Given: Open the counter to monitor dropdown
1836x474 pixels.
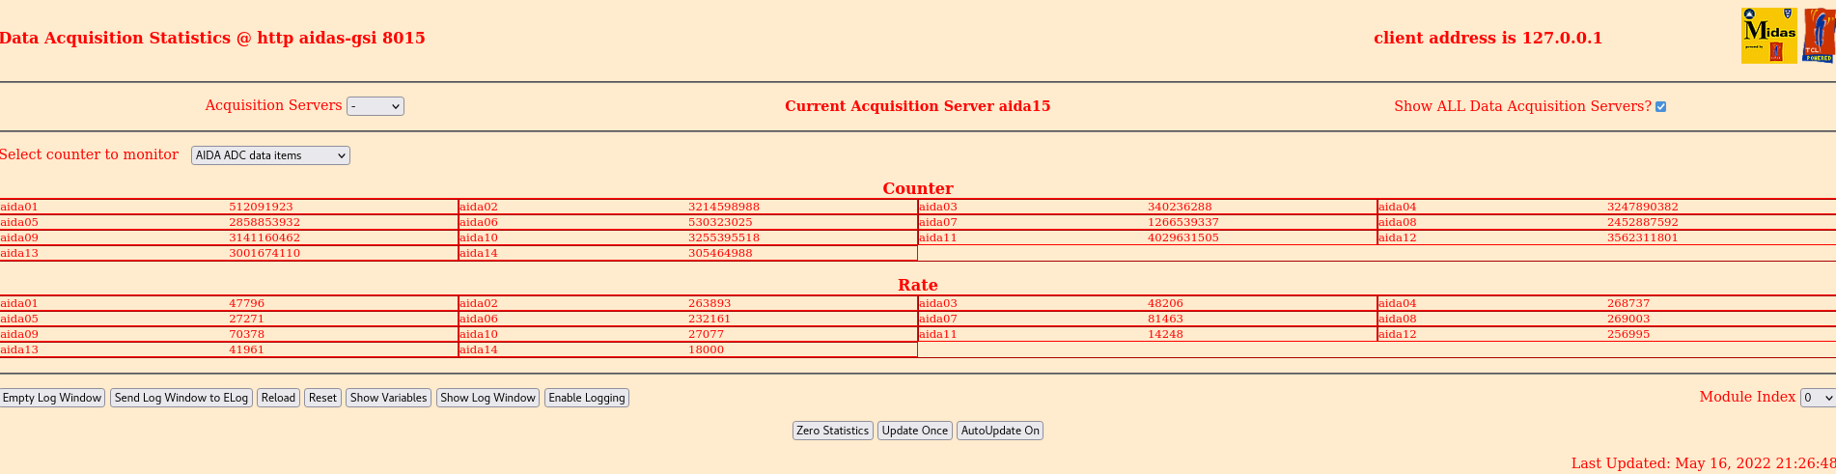Looking at the screenshot, I should click(270, 155).
